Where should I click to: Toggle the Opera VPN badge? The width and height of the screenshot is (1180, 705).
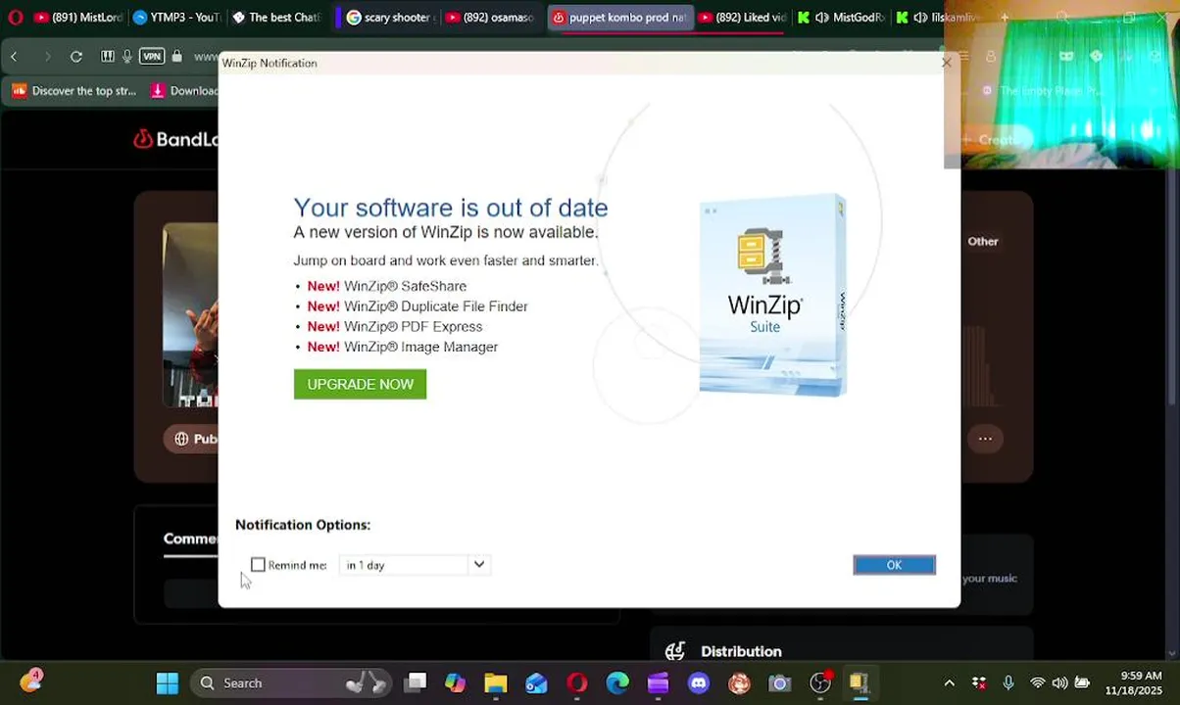pos(152,56)
